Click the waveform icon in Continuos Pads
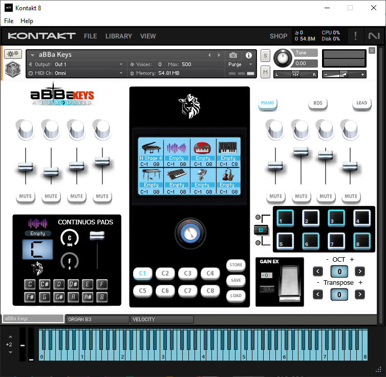This screenshot has width=386, height=377. pos(38,224)
